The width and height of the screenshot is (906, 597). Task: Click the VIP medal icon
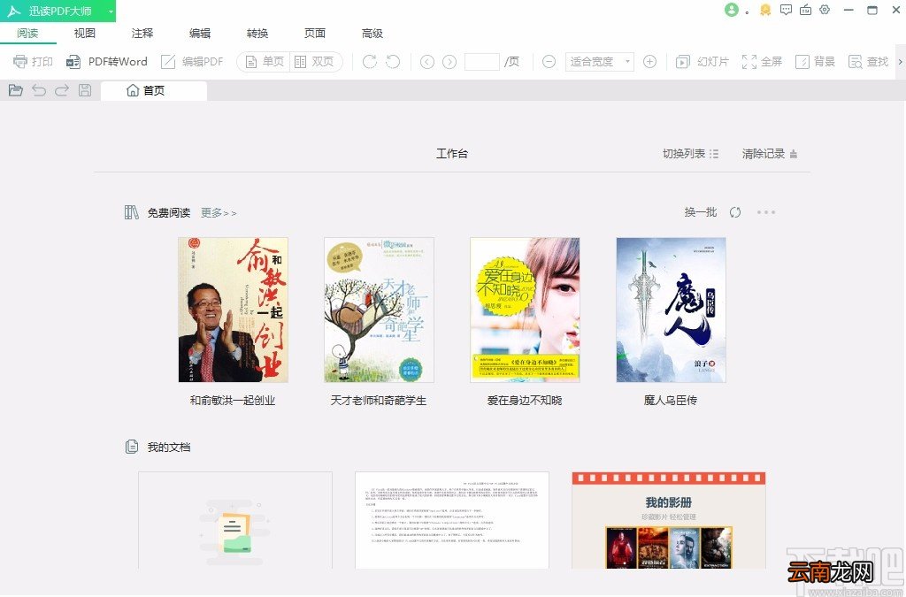pyautogui.click(x=765, y=10)
